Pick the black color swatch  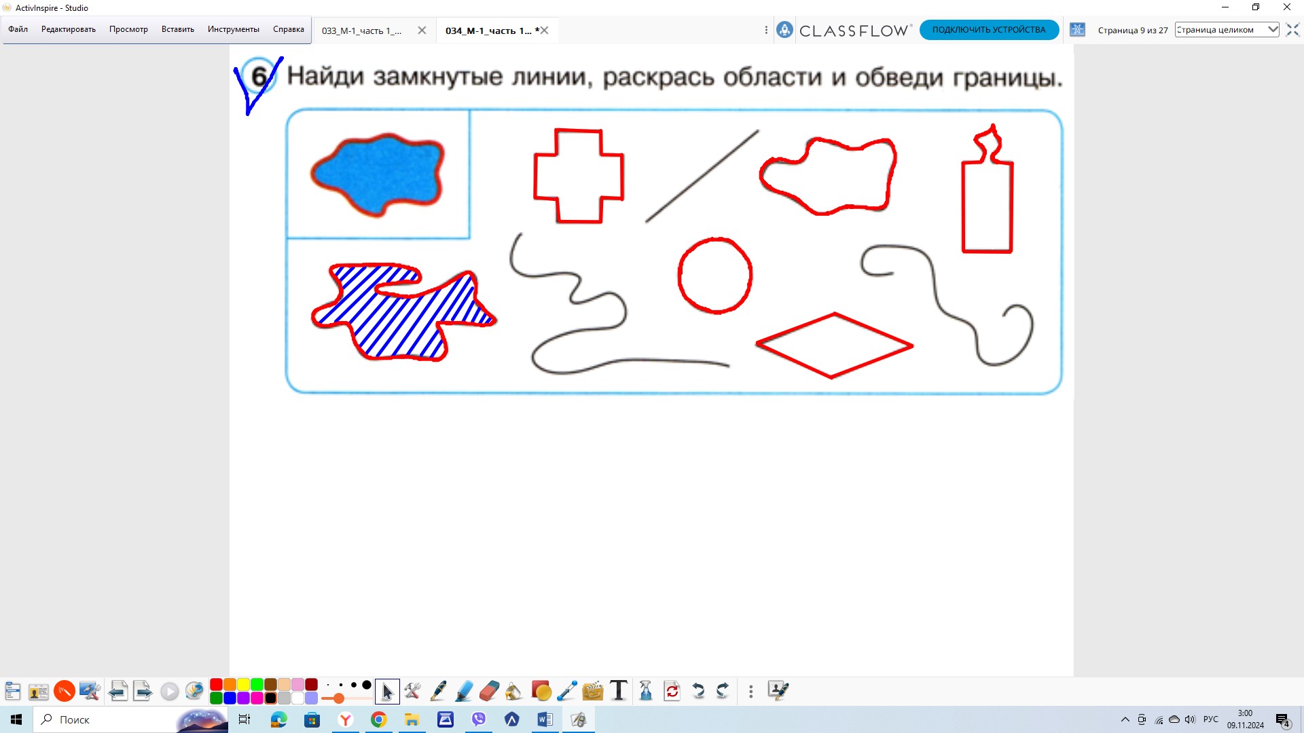click(x=270, y=698)
